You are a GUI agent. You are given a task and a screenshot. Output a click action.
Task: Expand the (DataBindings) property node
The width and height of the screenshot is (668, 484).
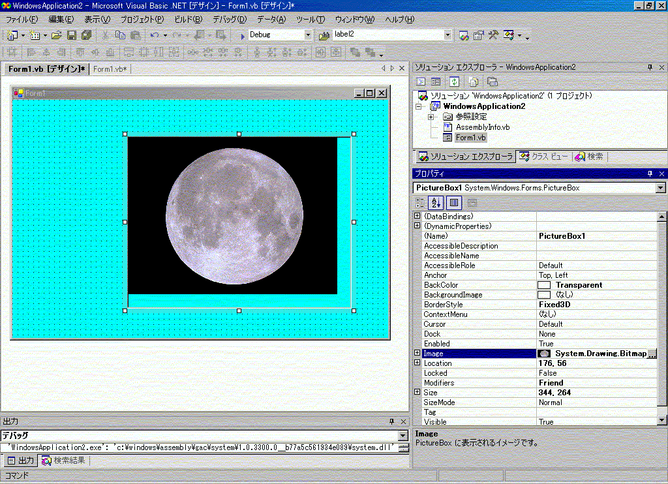coord(417,216)
